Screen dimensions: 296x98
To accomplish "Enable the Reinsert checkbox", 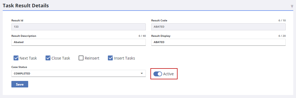I will [81, 58].
